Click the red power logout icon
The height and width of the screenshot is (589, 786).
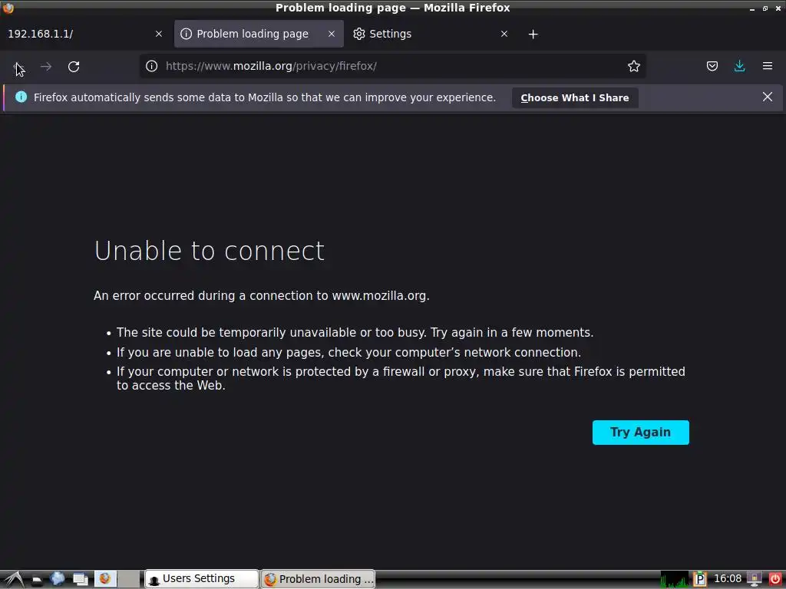774,579
